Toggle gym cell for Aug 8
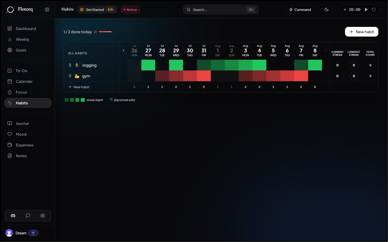Screen dimensions: 388x242 click(315, 76)
